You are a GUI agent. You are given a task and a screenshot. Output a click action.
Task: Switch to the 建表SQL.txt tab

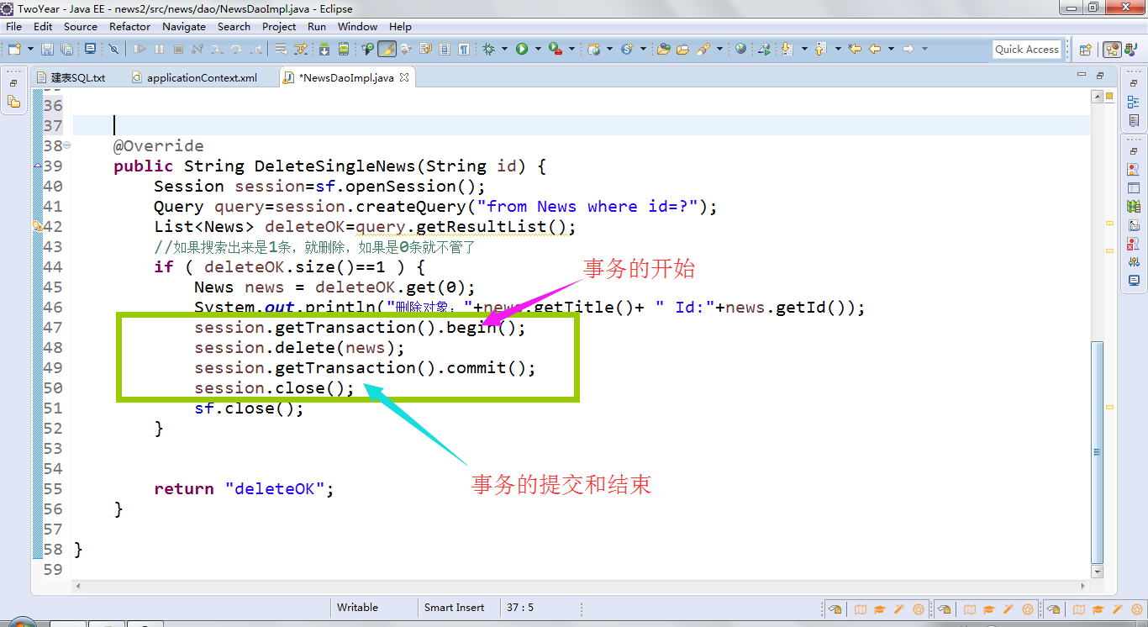(x=71, y=77)
